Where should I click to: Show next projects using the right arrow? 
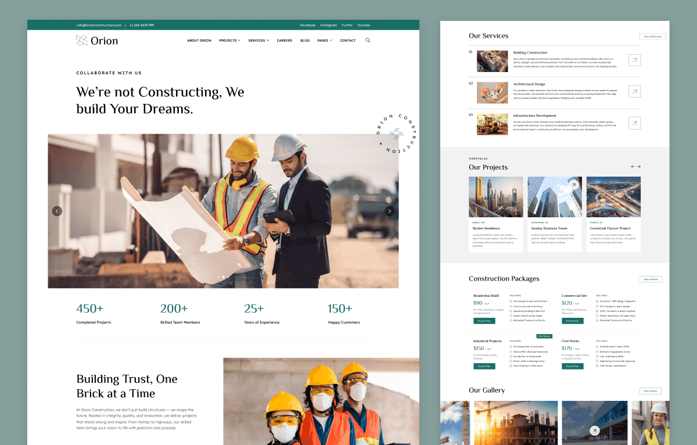pyautogui.click(x=639, y=167)
